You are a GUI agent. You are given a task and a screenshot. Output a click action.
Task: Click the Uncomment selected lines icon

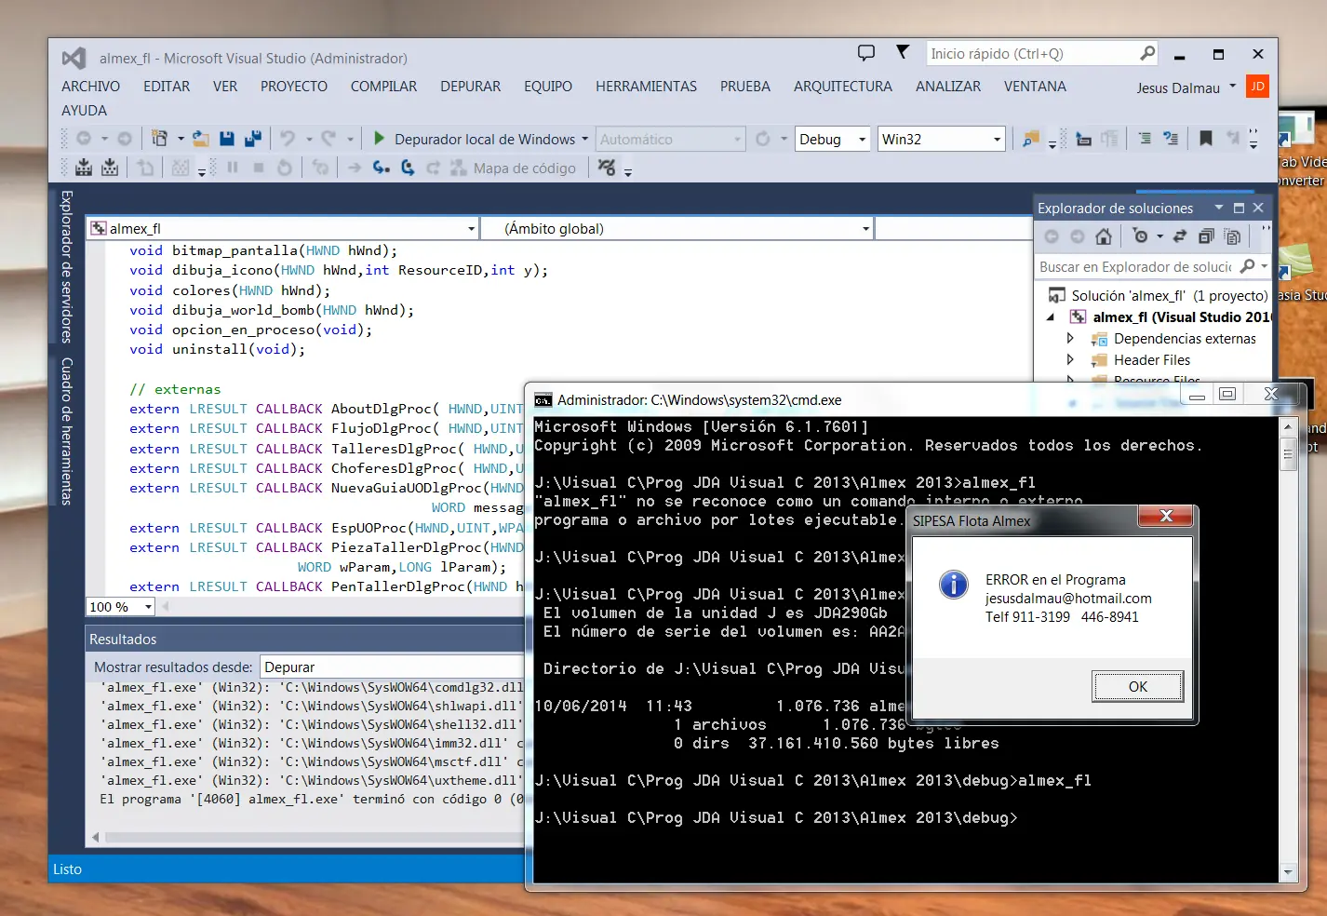click(1171, 139)
